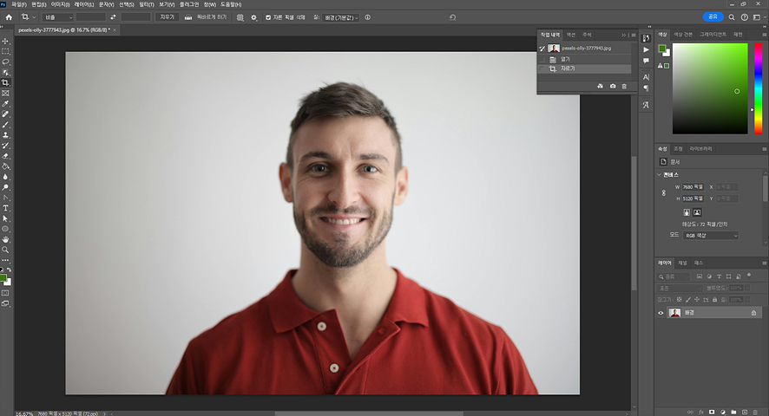This screenshot has height=416, width=769.
Task: Click the camera snapshot icon in history panel
Action: tap(613, 87)
